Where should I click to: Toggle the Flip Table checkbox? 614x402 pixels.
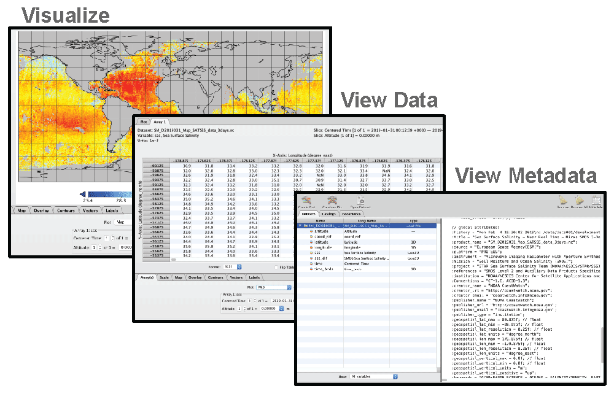tap(275, 267)
